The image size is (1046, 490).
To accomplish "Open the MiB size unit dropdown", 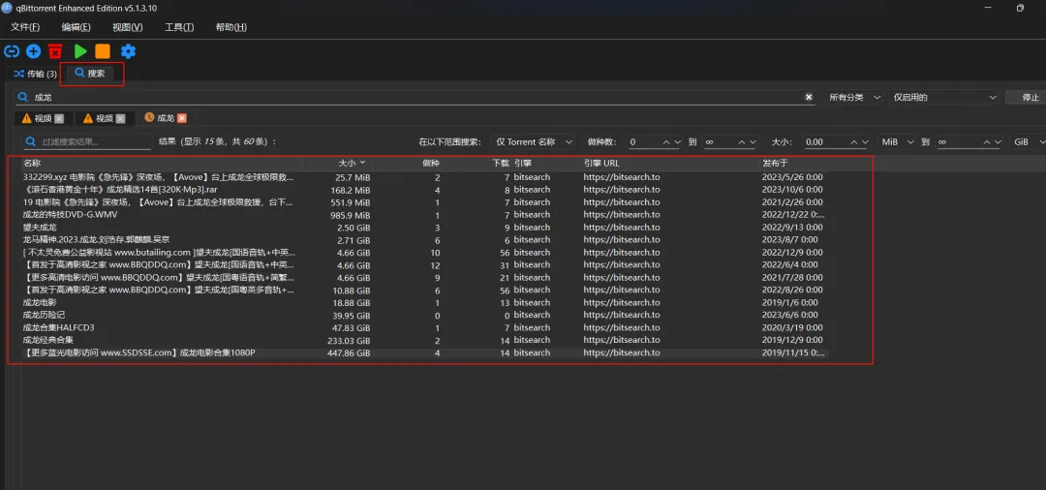I will (897, 142).
